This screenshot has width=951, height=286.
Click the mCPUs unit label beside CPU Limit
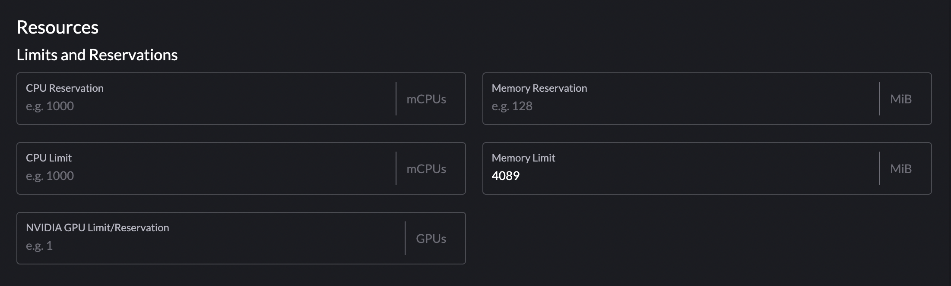coord(426,168)
